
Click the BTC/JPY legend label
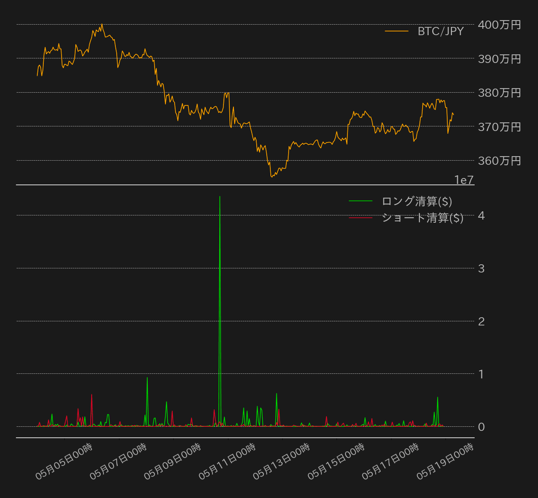click(x=440, y=31)
